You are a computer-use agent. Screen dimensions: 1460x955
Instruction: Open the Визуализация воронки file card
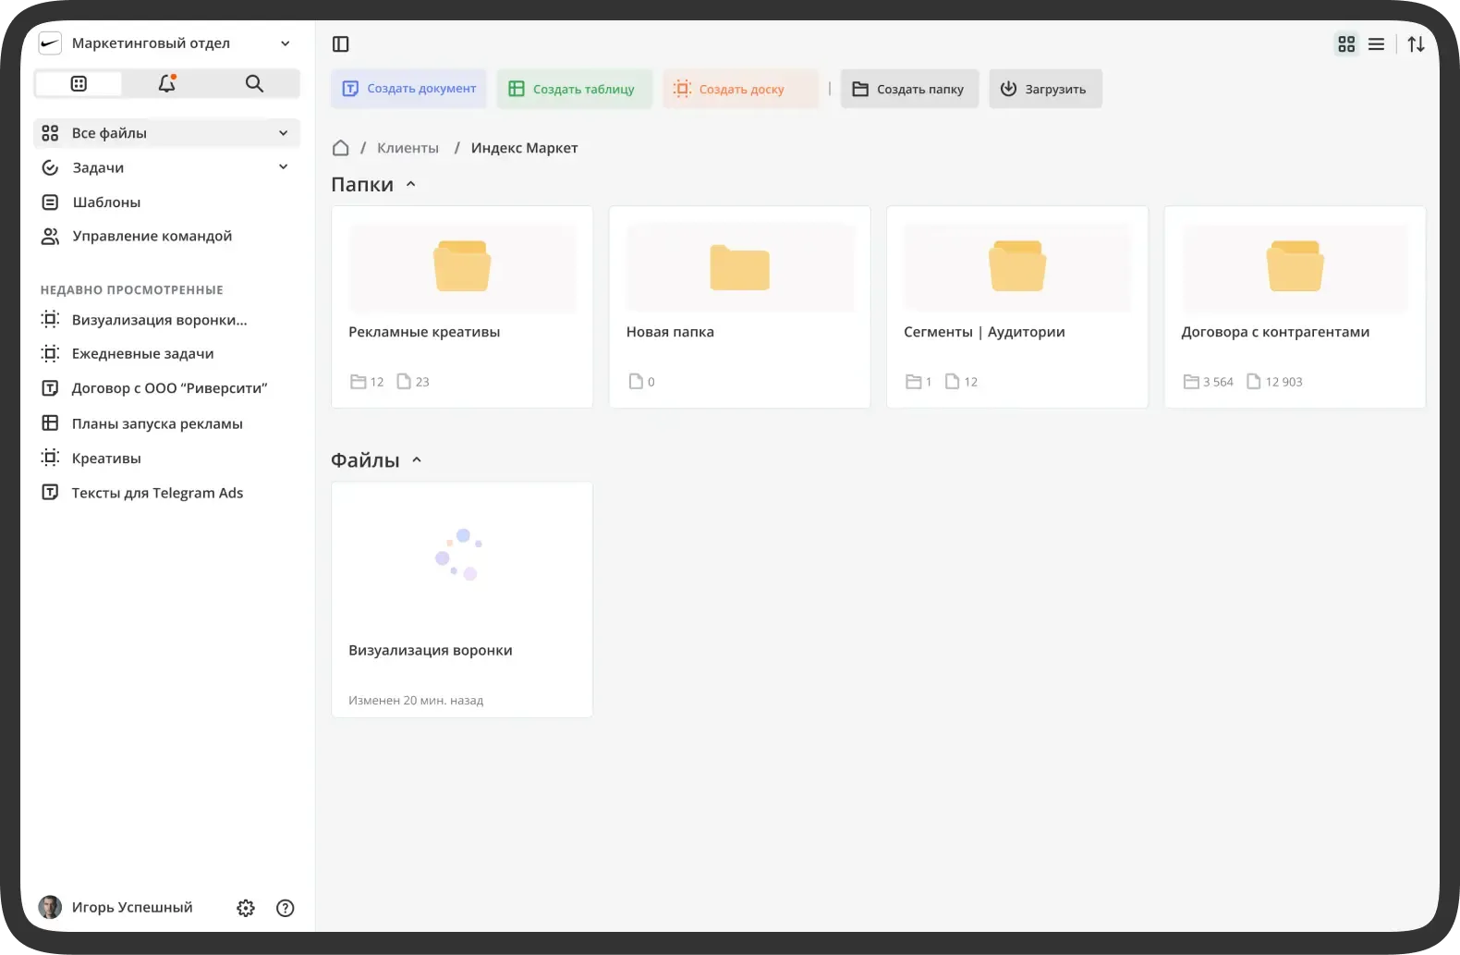pyautogui.click(x=462, y=599)
